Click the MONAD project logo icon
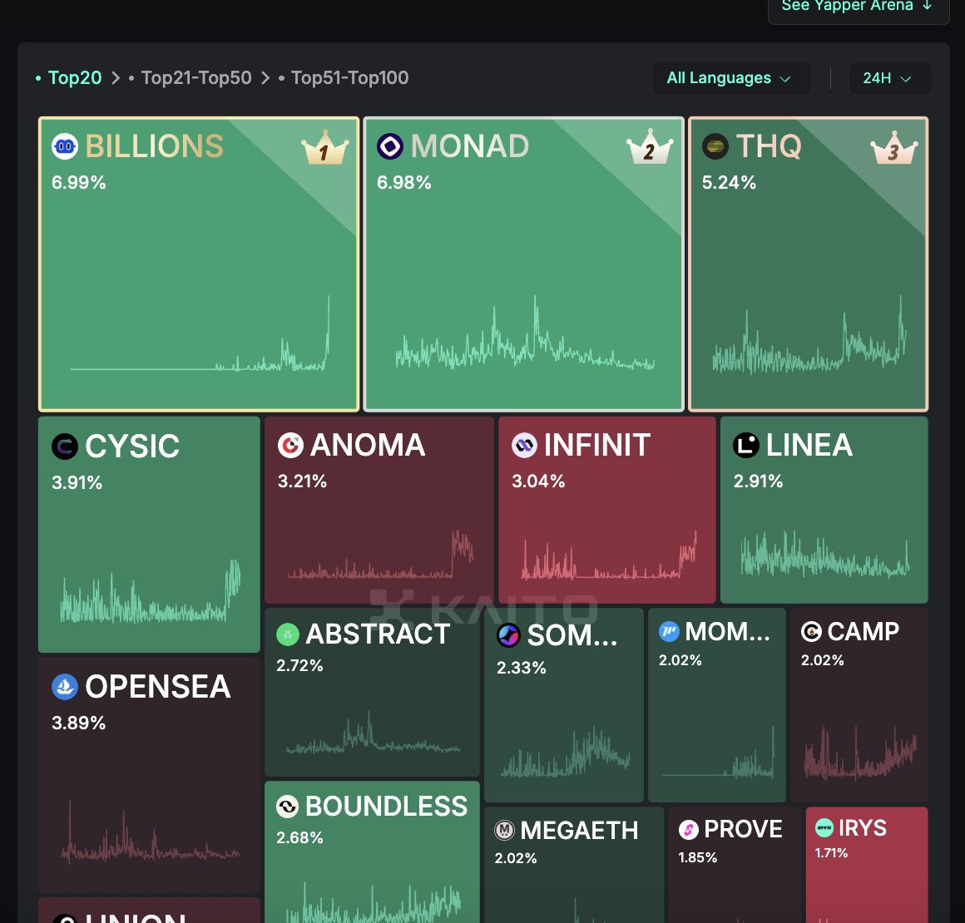965x923 pixels. pos(390,146)
